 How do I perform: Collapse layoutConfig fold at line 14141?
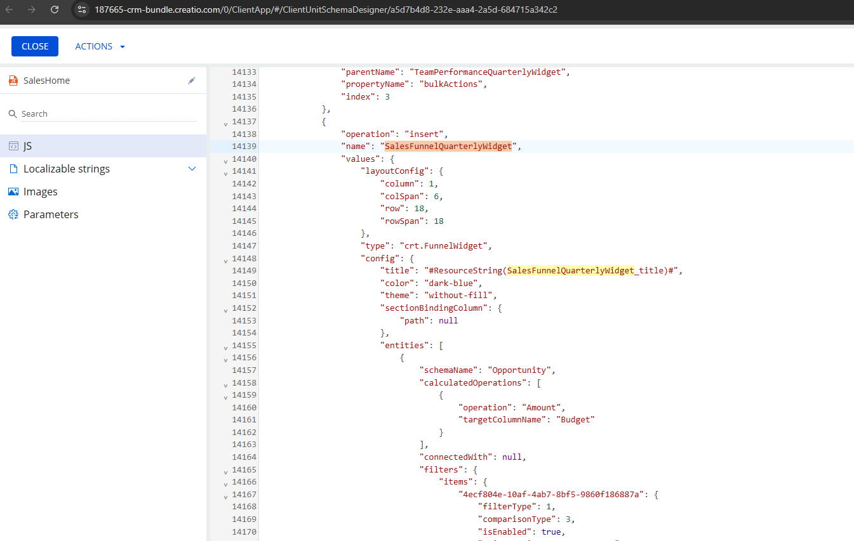[x=225, y=173]
